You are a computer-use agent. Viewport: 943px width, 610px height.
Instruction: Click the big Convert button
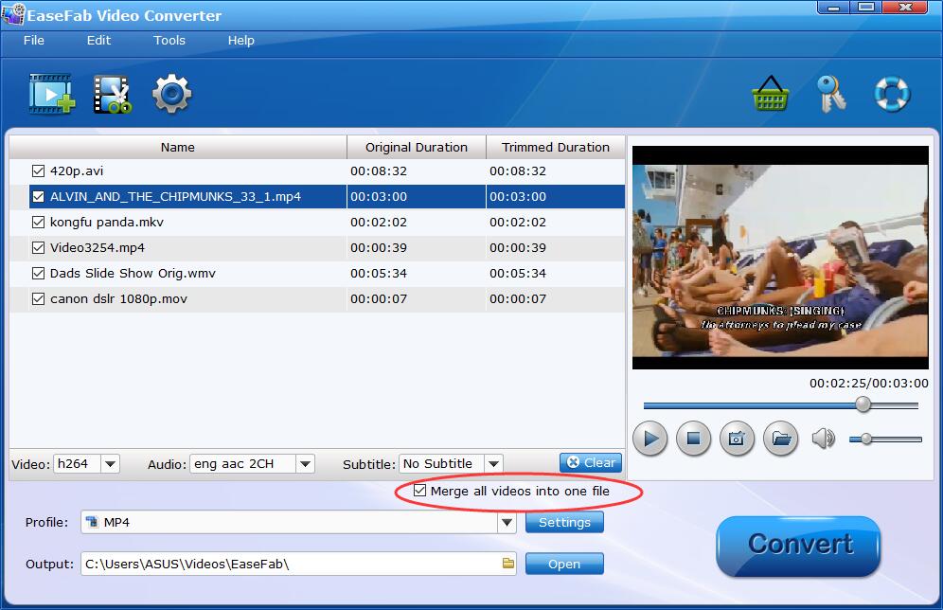[x=799, y=545]
